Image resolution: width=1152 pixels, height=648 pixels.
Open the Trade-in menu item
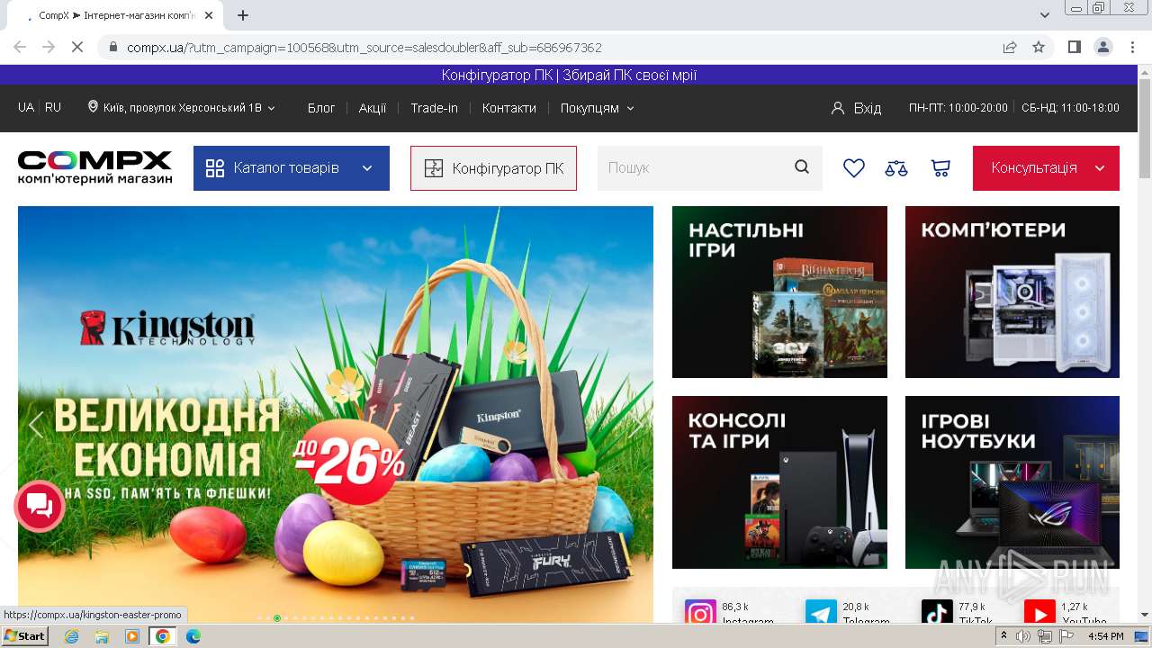point(434,108)
